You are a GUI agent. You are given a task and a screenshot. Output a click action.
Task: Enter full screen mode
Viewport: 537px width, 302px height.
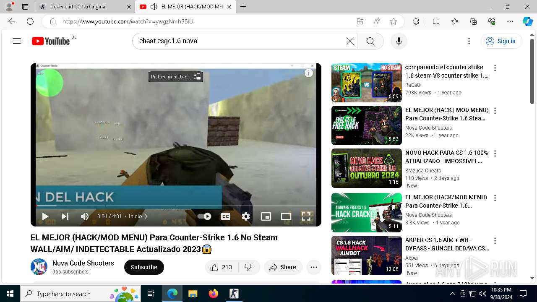pyautogui.click(x=306, y=216)
